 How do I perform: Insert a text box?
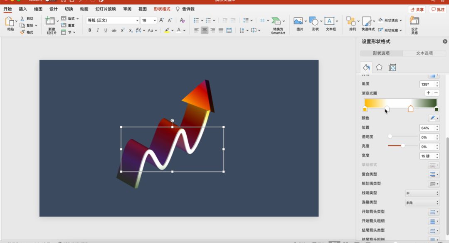click(331, 24)
